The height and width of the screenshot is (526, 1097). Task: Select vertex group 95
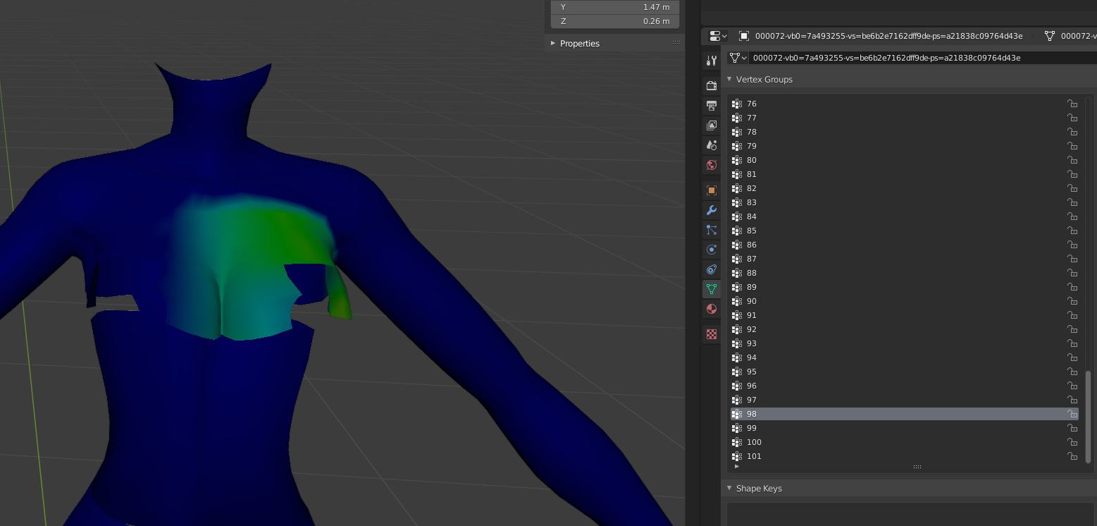[x=904, y=372]
